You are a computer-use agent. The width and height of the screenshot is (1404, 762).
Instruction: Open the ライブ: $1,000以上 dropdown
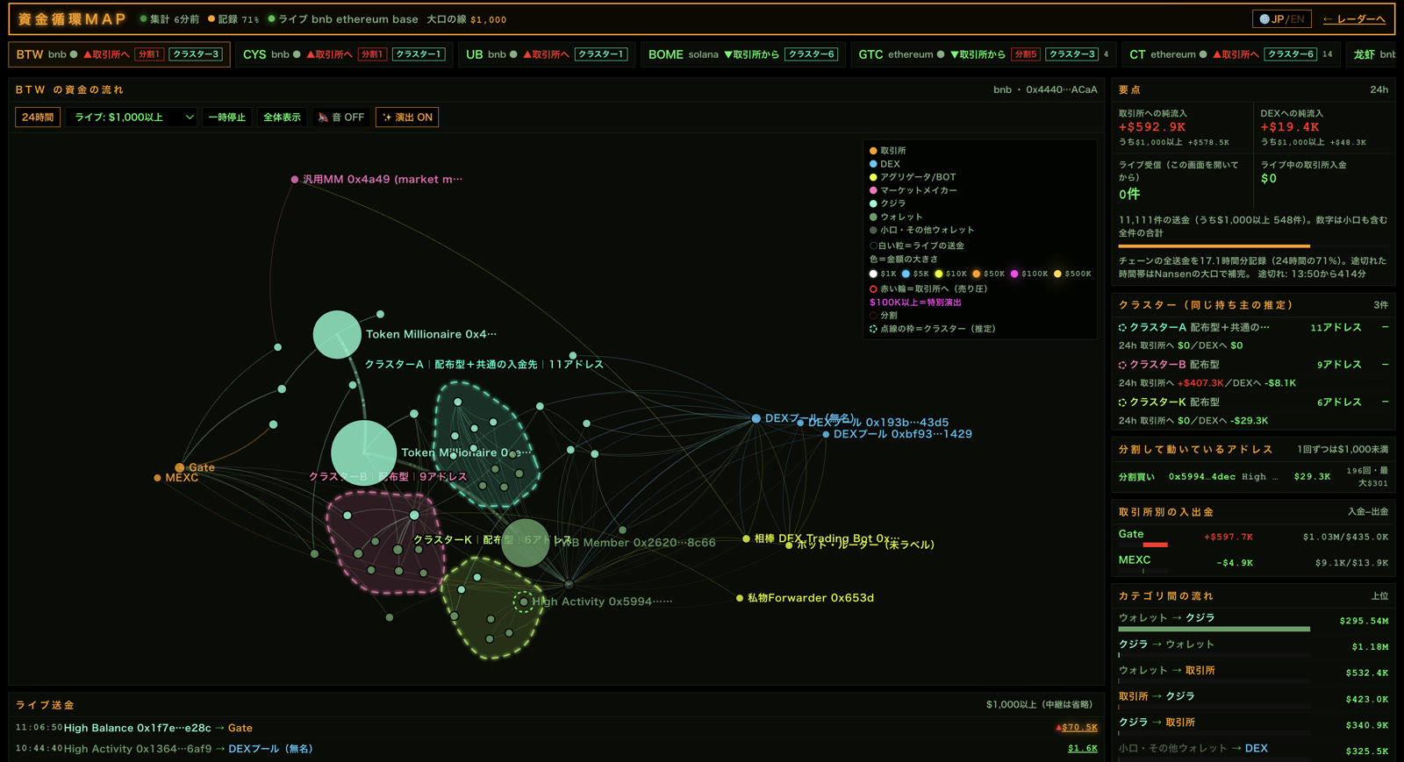[x=133, y=118]
